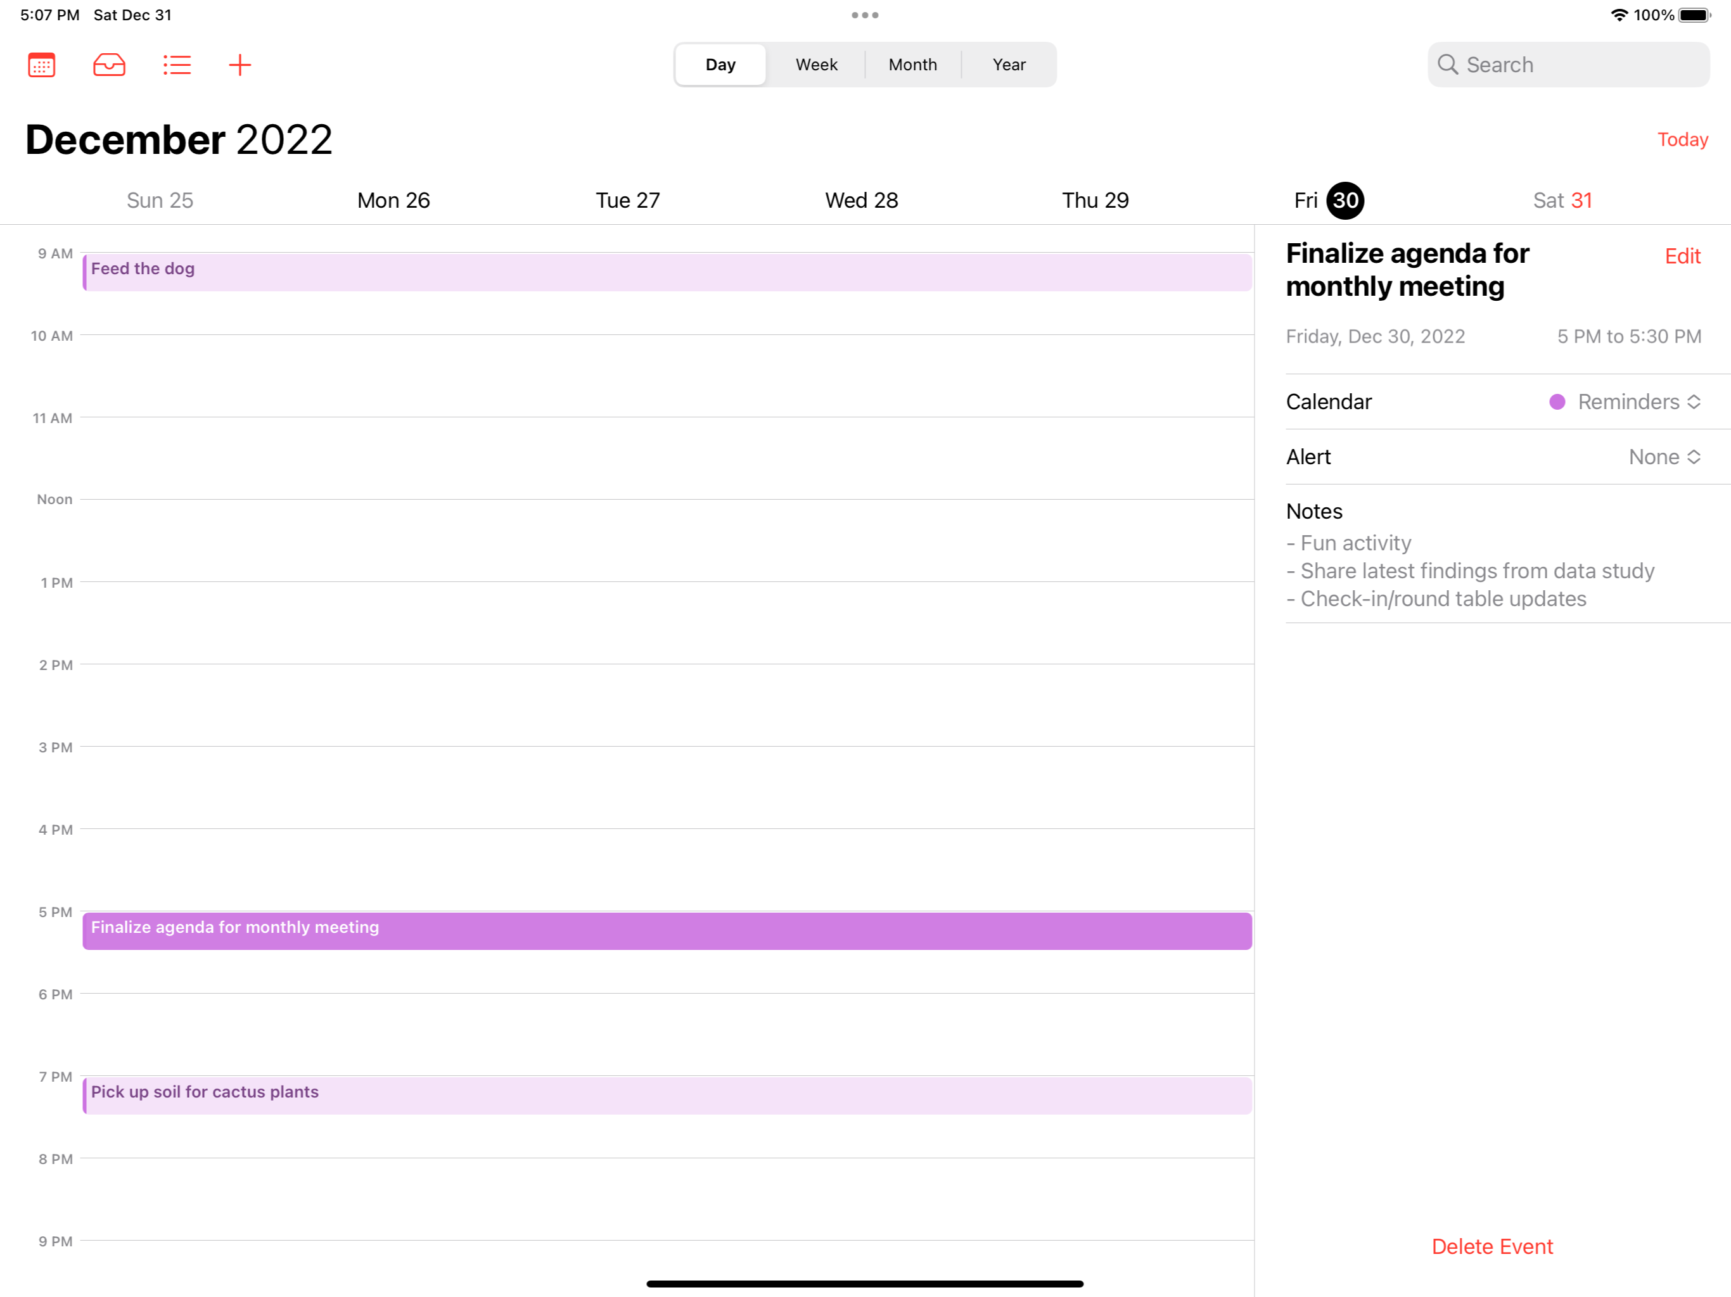Viewport: 1731px width, 1297px height.
Task: Select Thu 29 in date strip
Action: (x=1095, y=200)
